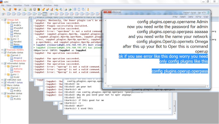
Task: Collapse the Maroc darksis node
Action: 2,85
